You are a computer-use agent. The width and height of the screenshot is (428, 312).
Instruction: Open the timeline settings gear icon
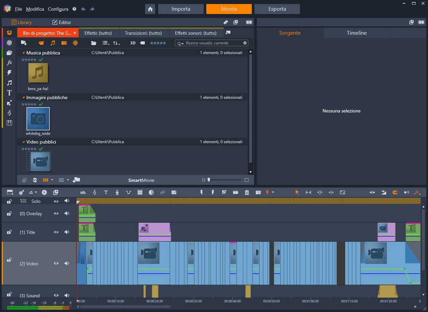[x=21, y=193]
